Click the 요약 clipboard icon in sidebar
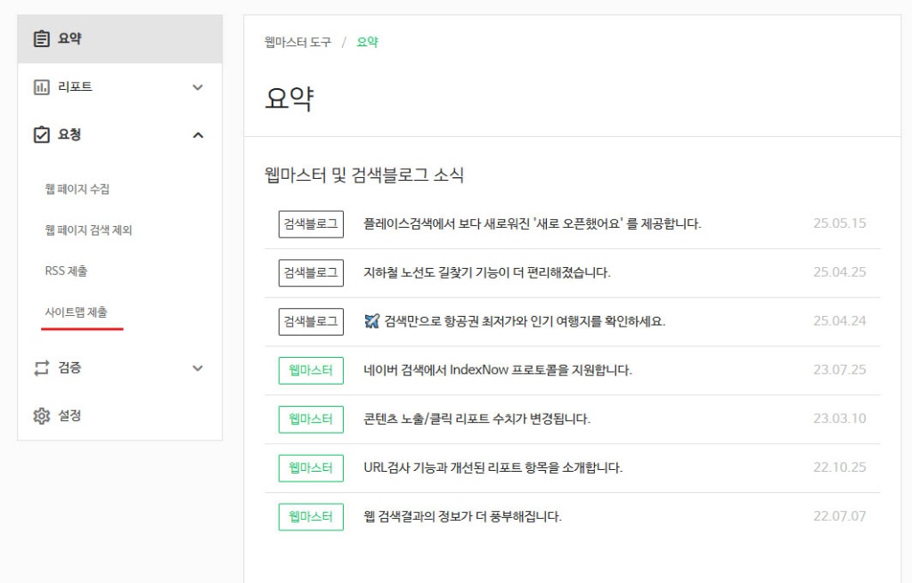Screen dimensions: 912x583 click(41, 39)
